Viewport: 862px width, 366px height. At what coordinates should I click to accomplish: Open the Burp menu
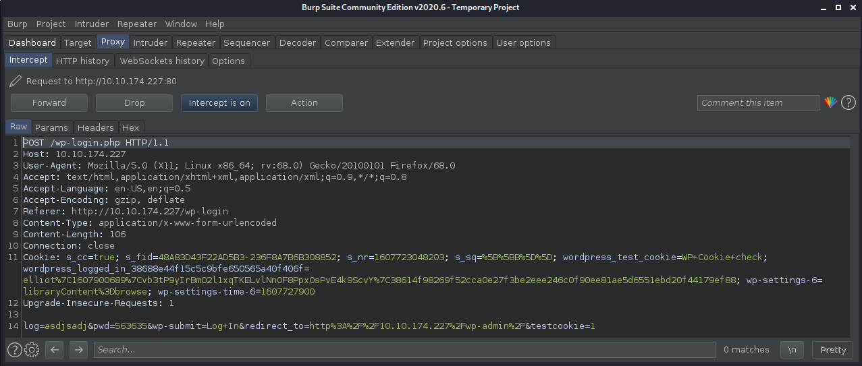coord(18,24)
